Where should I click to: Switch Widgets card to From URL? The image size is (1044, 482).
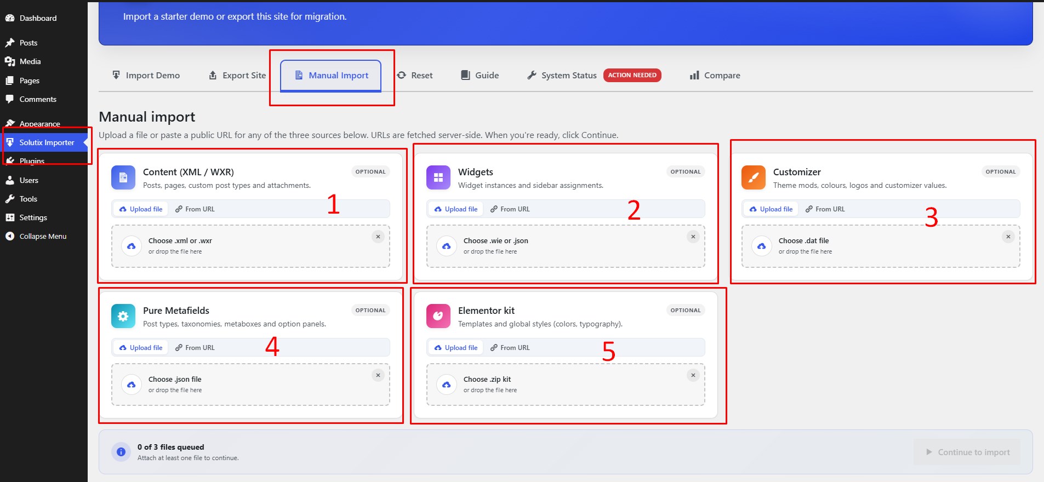tap(510, 209)
